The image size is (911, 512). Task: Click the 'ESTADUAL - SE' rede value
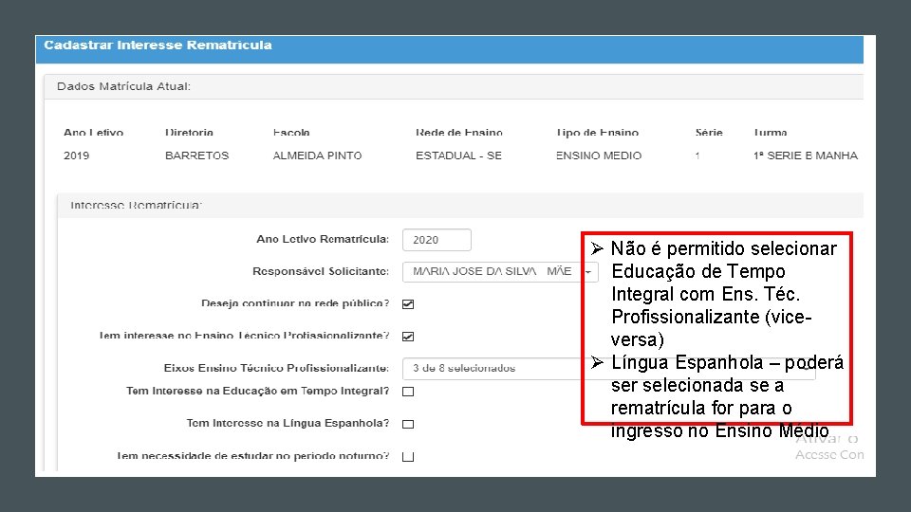pos(458,155)
